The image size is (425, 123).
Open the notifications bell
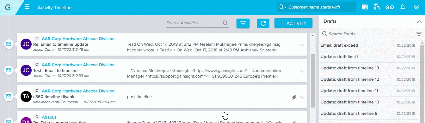pyautogui.click(x=403, y=7)
